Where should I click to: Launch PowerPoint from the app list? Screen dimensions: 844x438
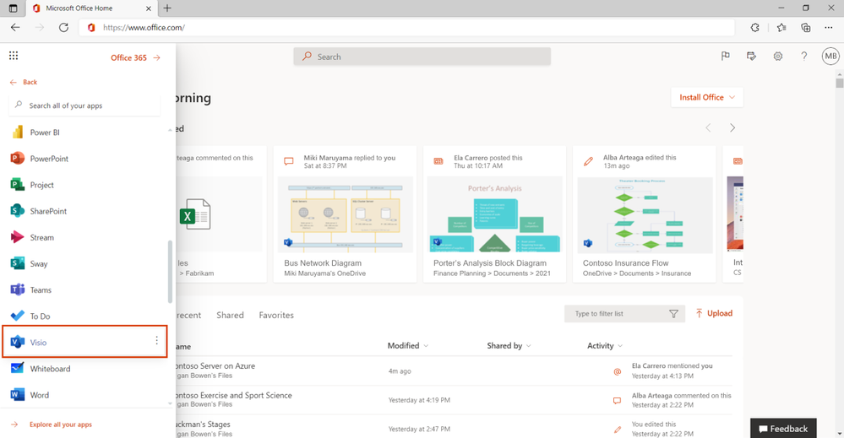(49, 159)
